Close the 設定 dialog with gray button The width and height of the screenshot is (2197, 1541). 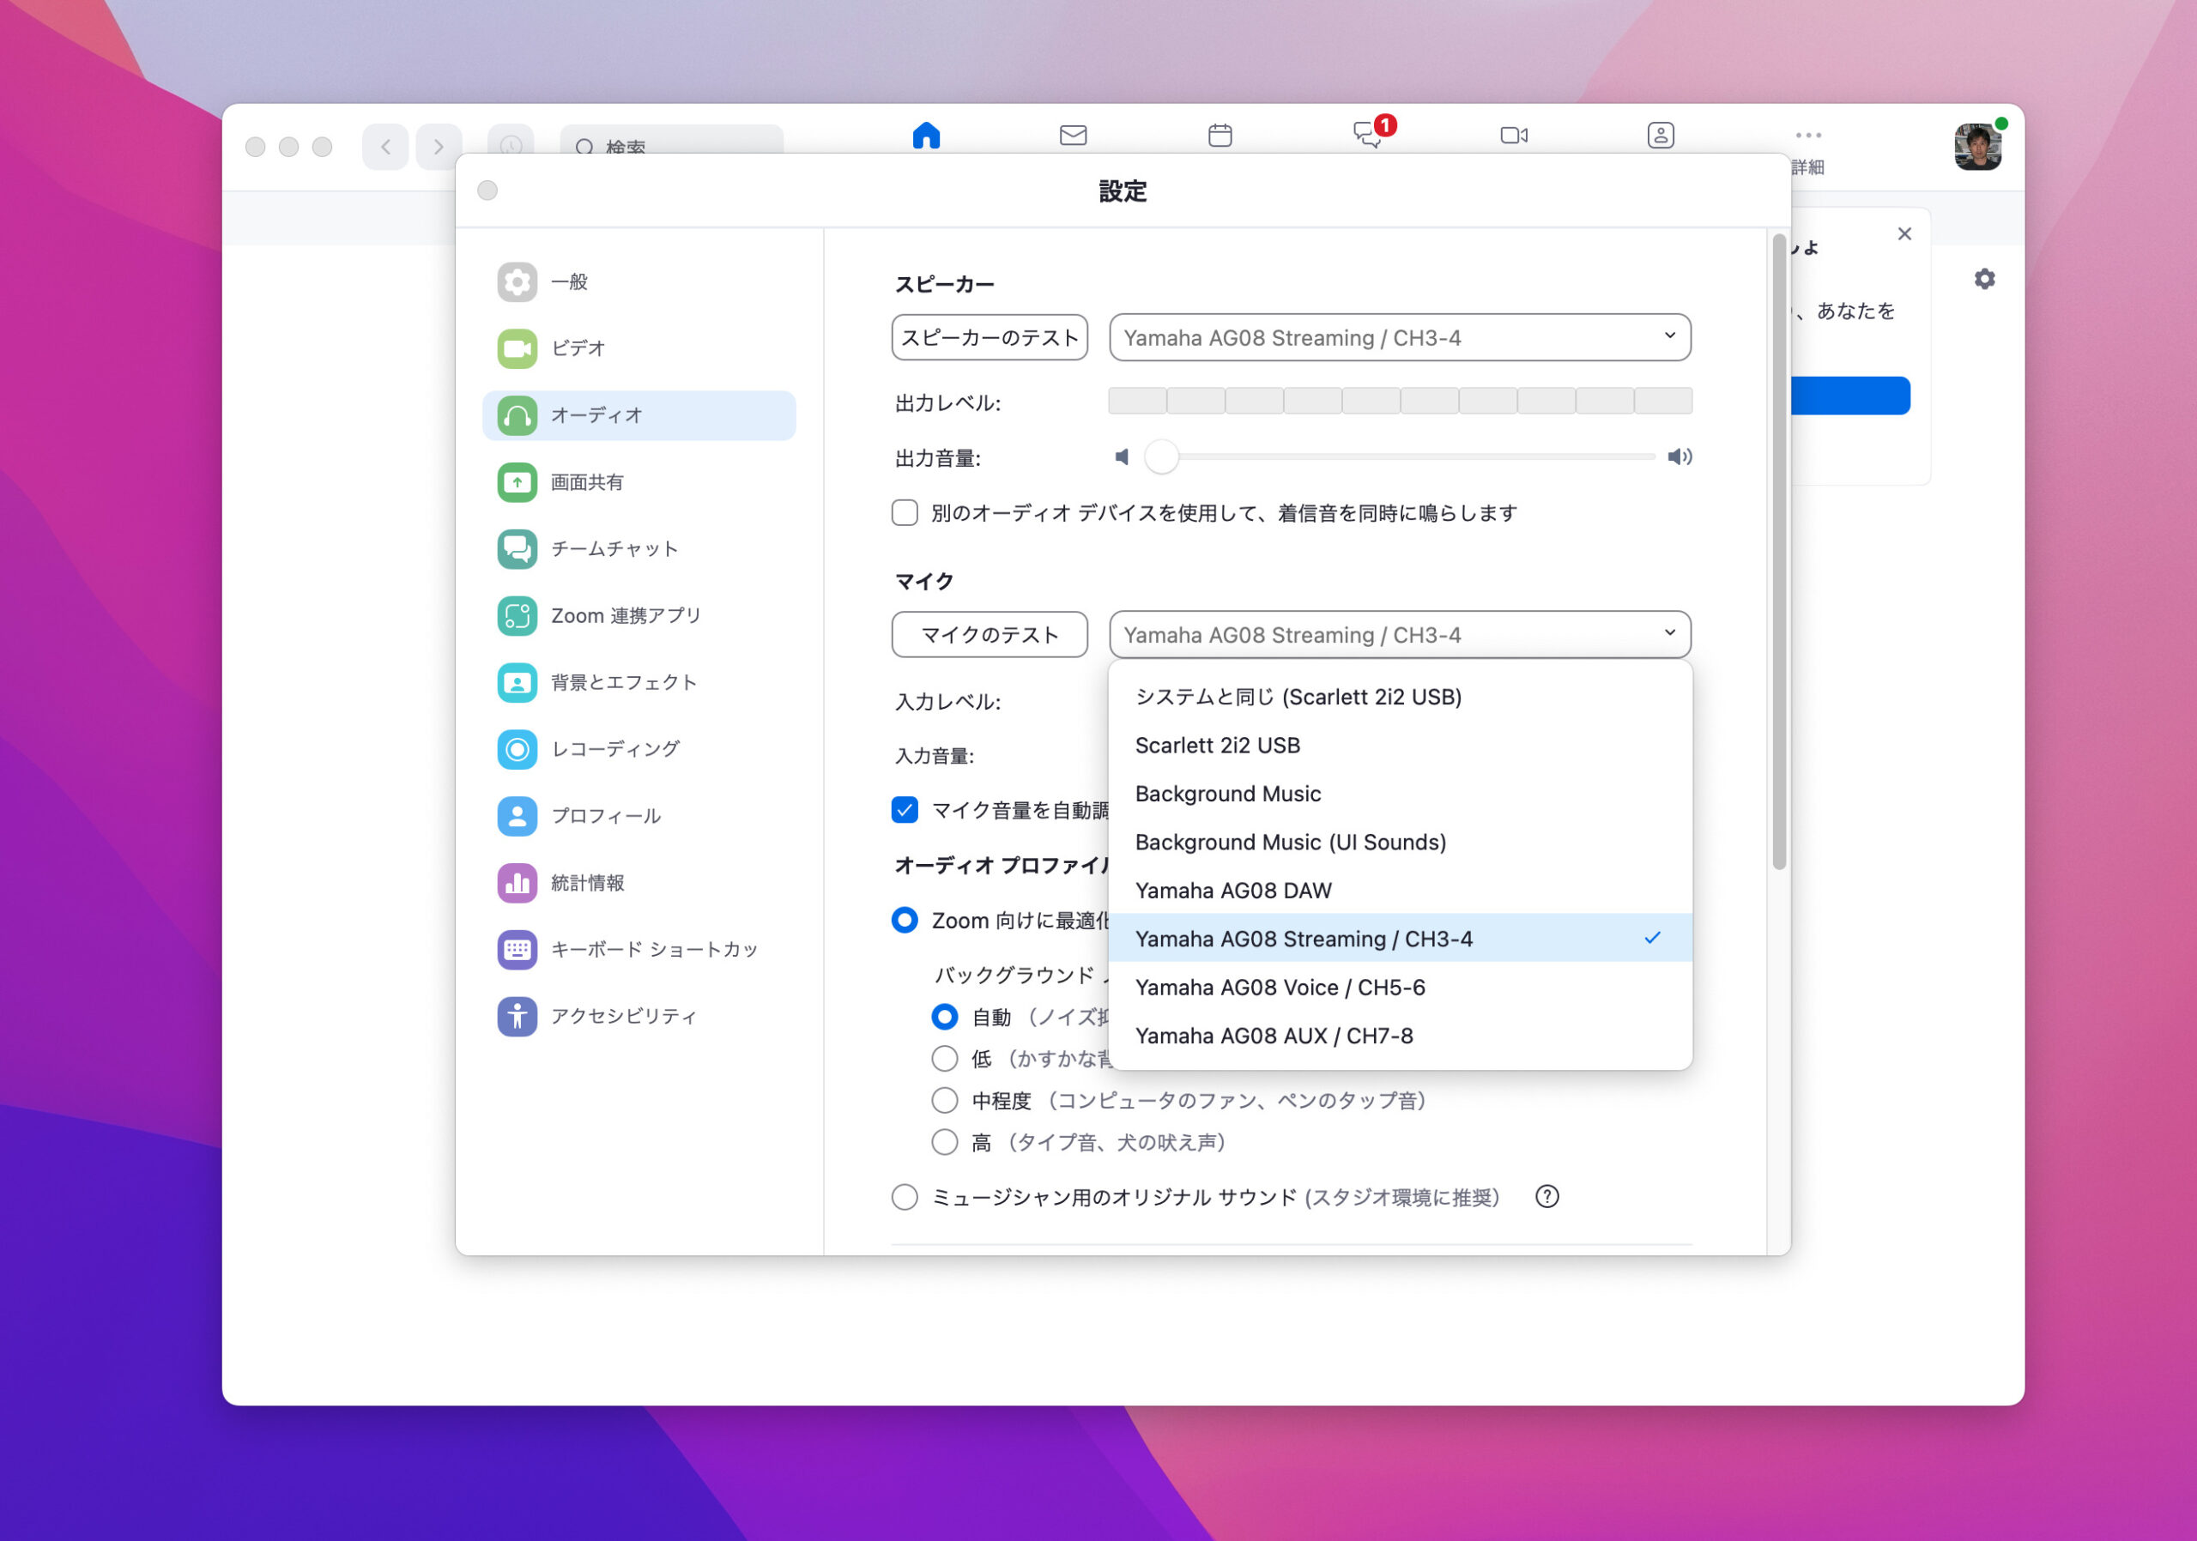tap(487, 190)
